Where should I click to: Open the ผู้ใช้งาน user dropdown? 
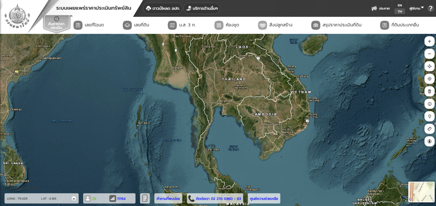pos(416,8)
